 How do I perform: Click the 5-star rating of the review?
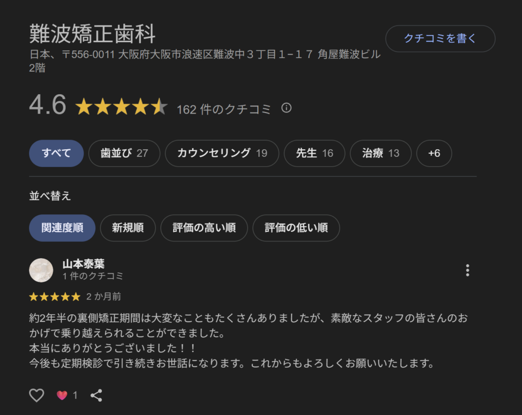[x=55, y=297]
